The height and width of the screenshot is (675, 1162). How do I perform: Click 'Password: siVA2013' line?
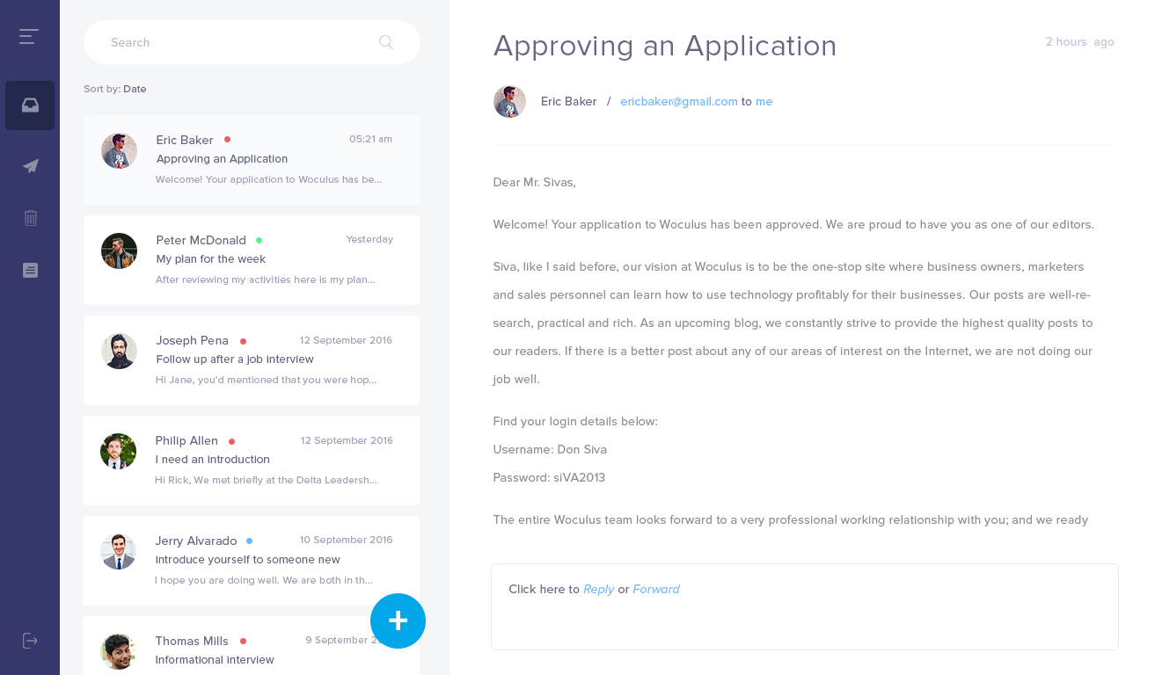coord(549,477)
